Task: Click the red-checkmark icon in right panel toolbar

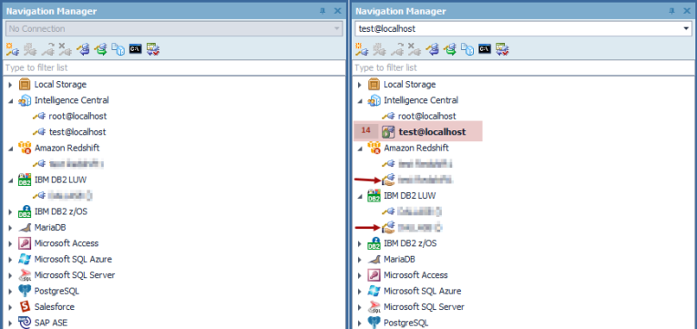Action: (x=502, y=49)
